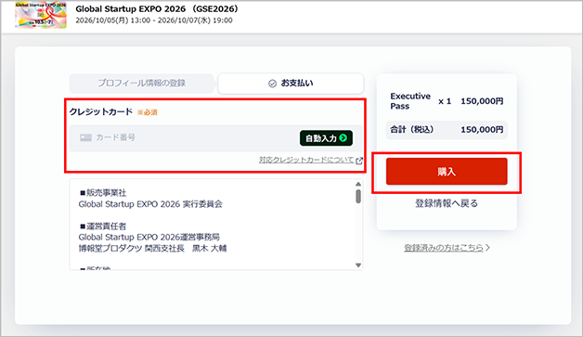The width and height of the screenshot is (583, 337).
Task: Click Global Startup EXPO 2026 実行委員会 text
Action: (x=150, y=204)
